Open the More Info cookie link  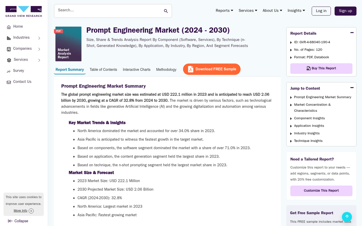coord(20,211)
